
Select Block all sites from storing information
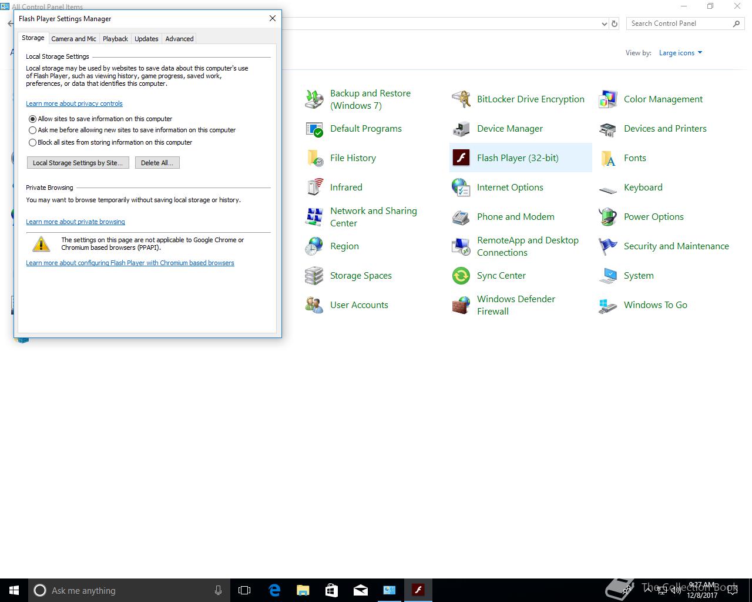coord(33,142)
